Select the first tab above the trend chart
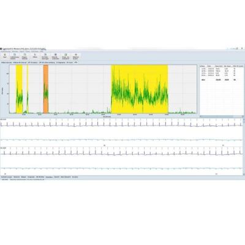Screen dimensions: 245x245 (6, 62)
